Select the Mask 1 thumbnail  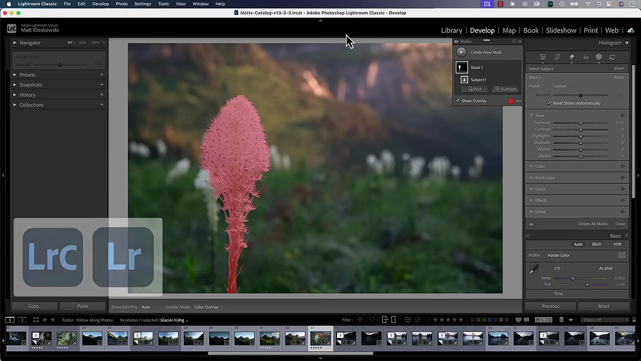[x=462, y=68]
